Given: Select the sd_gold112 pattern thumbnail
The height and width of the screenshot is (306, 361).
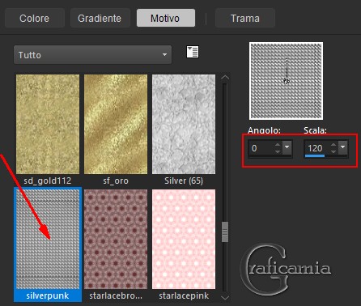Looking at the screenshot, I should [x=48, y=124].
